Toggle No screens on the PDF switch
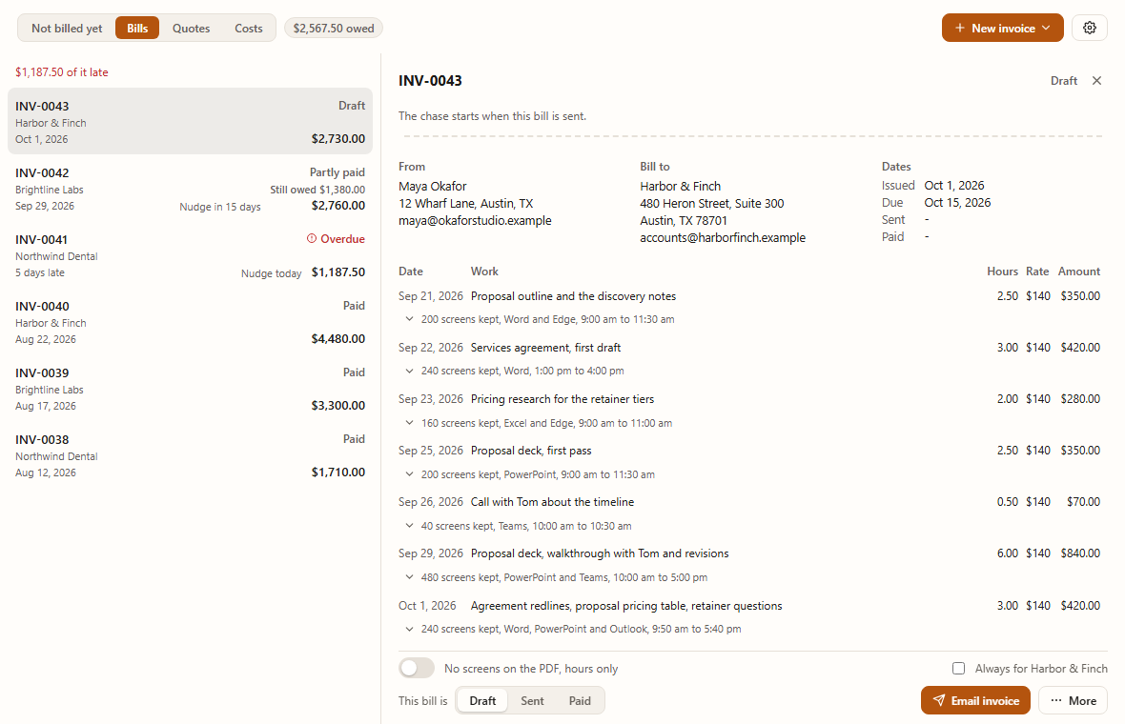 417,668
